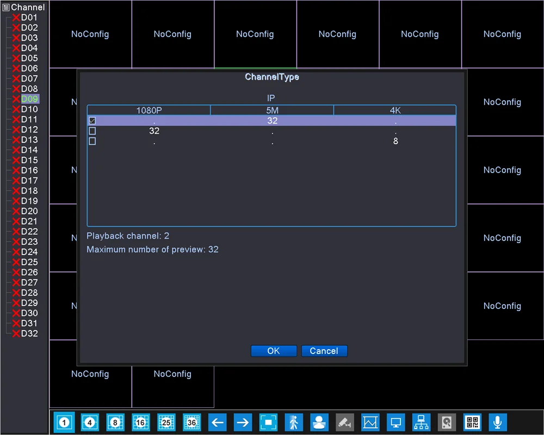This screenshot has height=435, width=544.
Task: Select the first NoConfig tile in bottom row
Action: coord(90,374)
